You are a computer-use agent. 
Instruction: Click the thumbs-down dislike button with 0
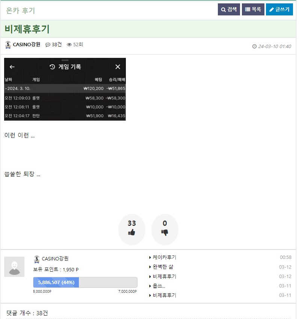coord(165,229)
